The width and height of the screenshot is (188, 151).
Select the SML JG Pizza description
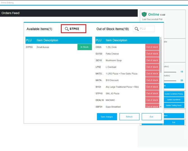click(113, 93)
